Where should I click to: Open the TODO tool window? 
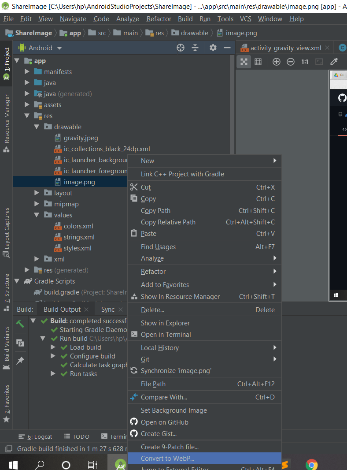pos(77,437)
